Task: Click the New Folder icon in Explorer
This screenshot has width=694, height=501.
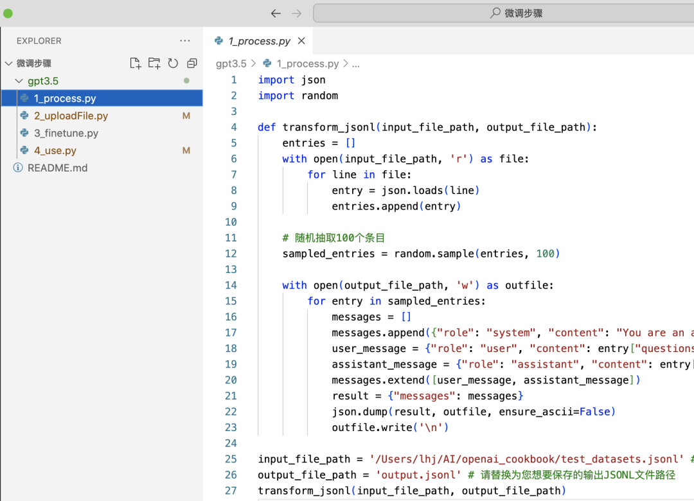Action: [x=154, y=64]
